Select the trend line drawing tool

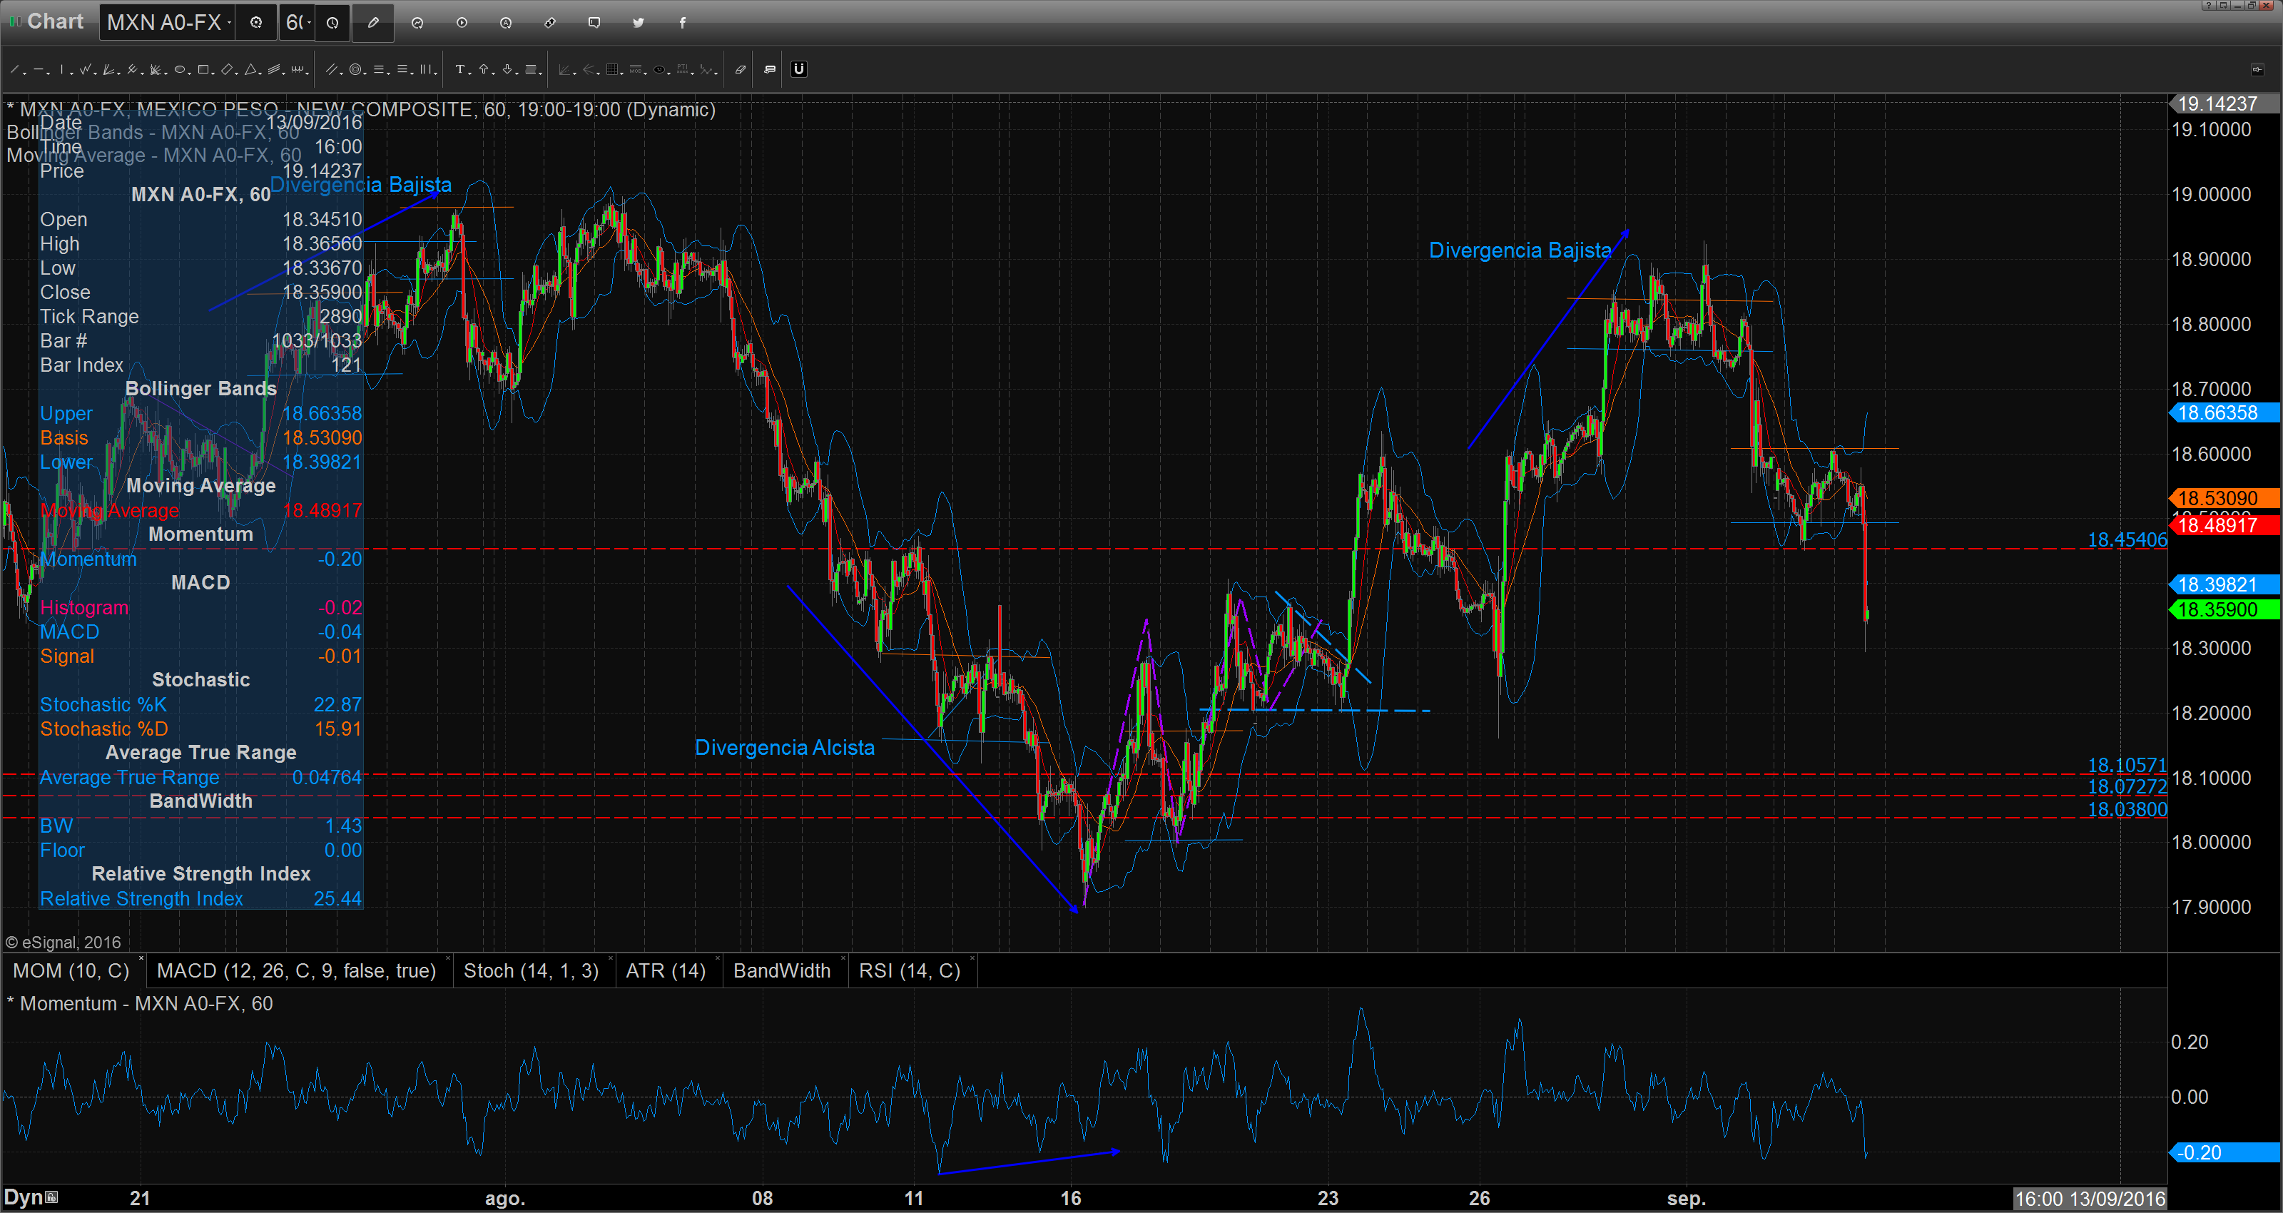pos(14,69)
